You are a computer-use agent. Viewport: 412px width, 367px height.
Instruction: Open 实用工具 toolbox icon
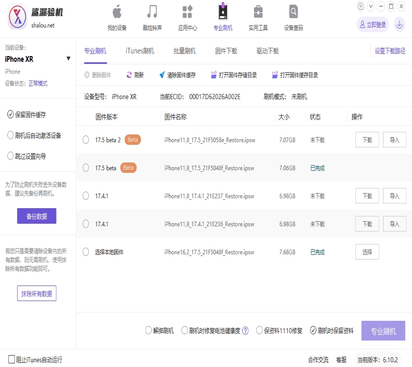click(x=258, y=12)
